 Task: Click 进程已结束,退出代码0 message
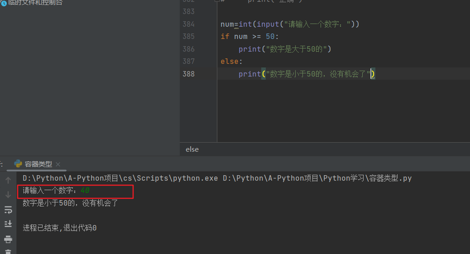click(60, 228)
